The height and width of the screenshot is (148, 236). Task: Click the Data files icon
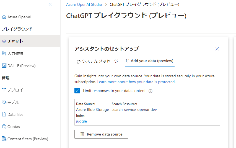tap(4, 114)
